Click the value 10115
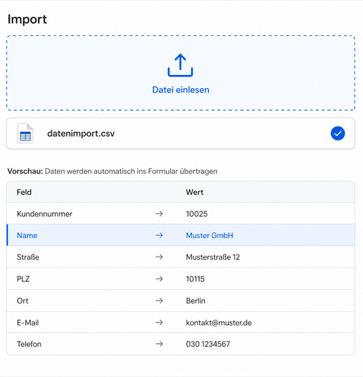Image resolution: width=363 pixels, height=377 pixels. [195, 279]
